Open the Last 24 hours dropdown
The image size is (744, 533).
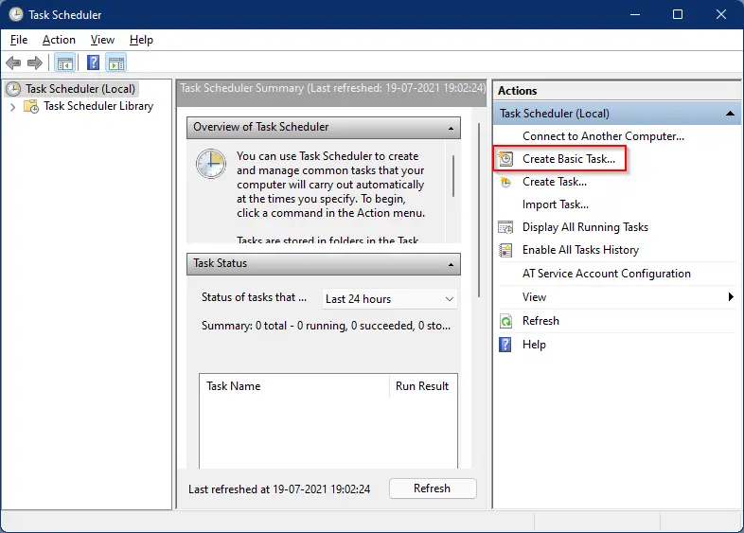[x=390, y=299]
